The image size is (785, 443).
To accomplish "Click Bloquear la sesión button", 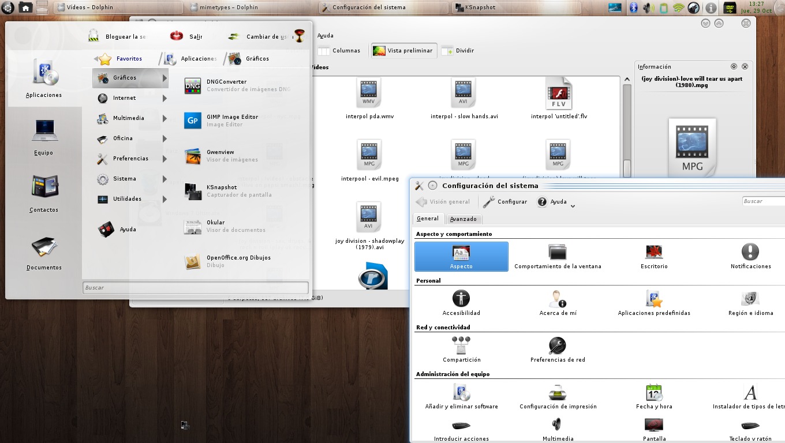I will pos(117,36).
